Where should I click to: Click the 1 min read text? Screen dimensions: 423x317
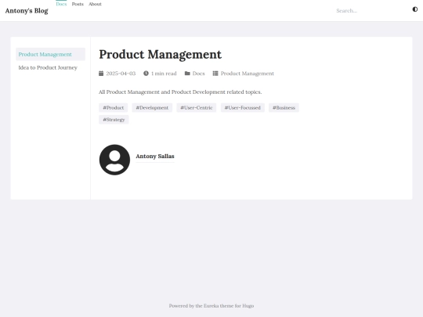click(164, 74)
